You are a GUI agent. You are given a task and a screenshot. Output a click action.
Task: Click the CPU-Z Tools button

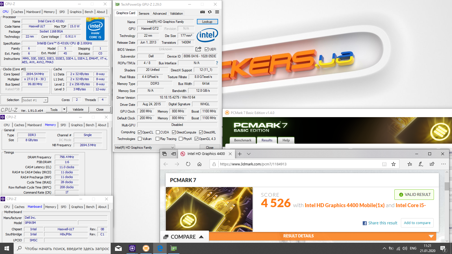[54, 110]
